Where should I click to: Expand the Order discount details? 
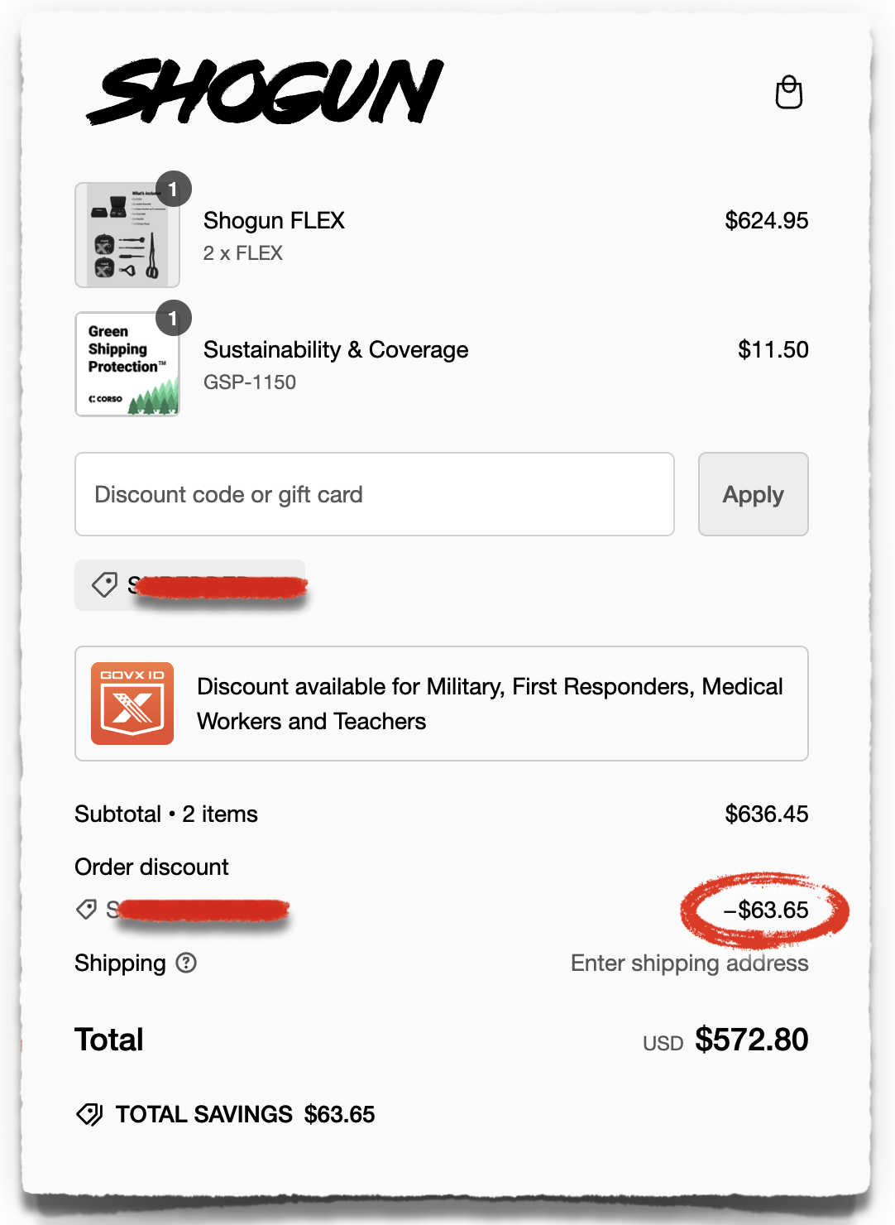(x=151, y=867)
